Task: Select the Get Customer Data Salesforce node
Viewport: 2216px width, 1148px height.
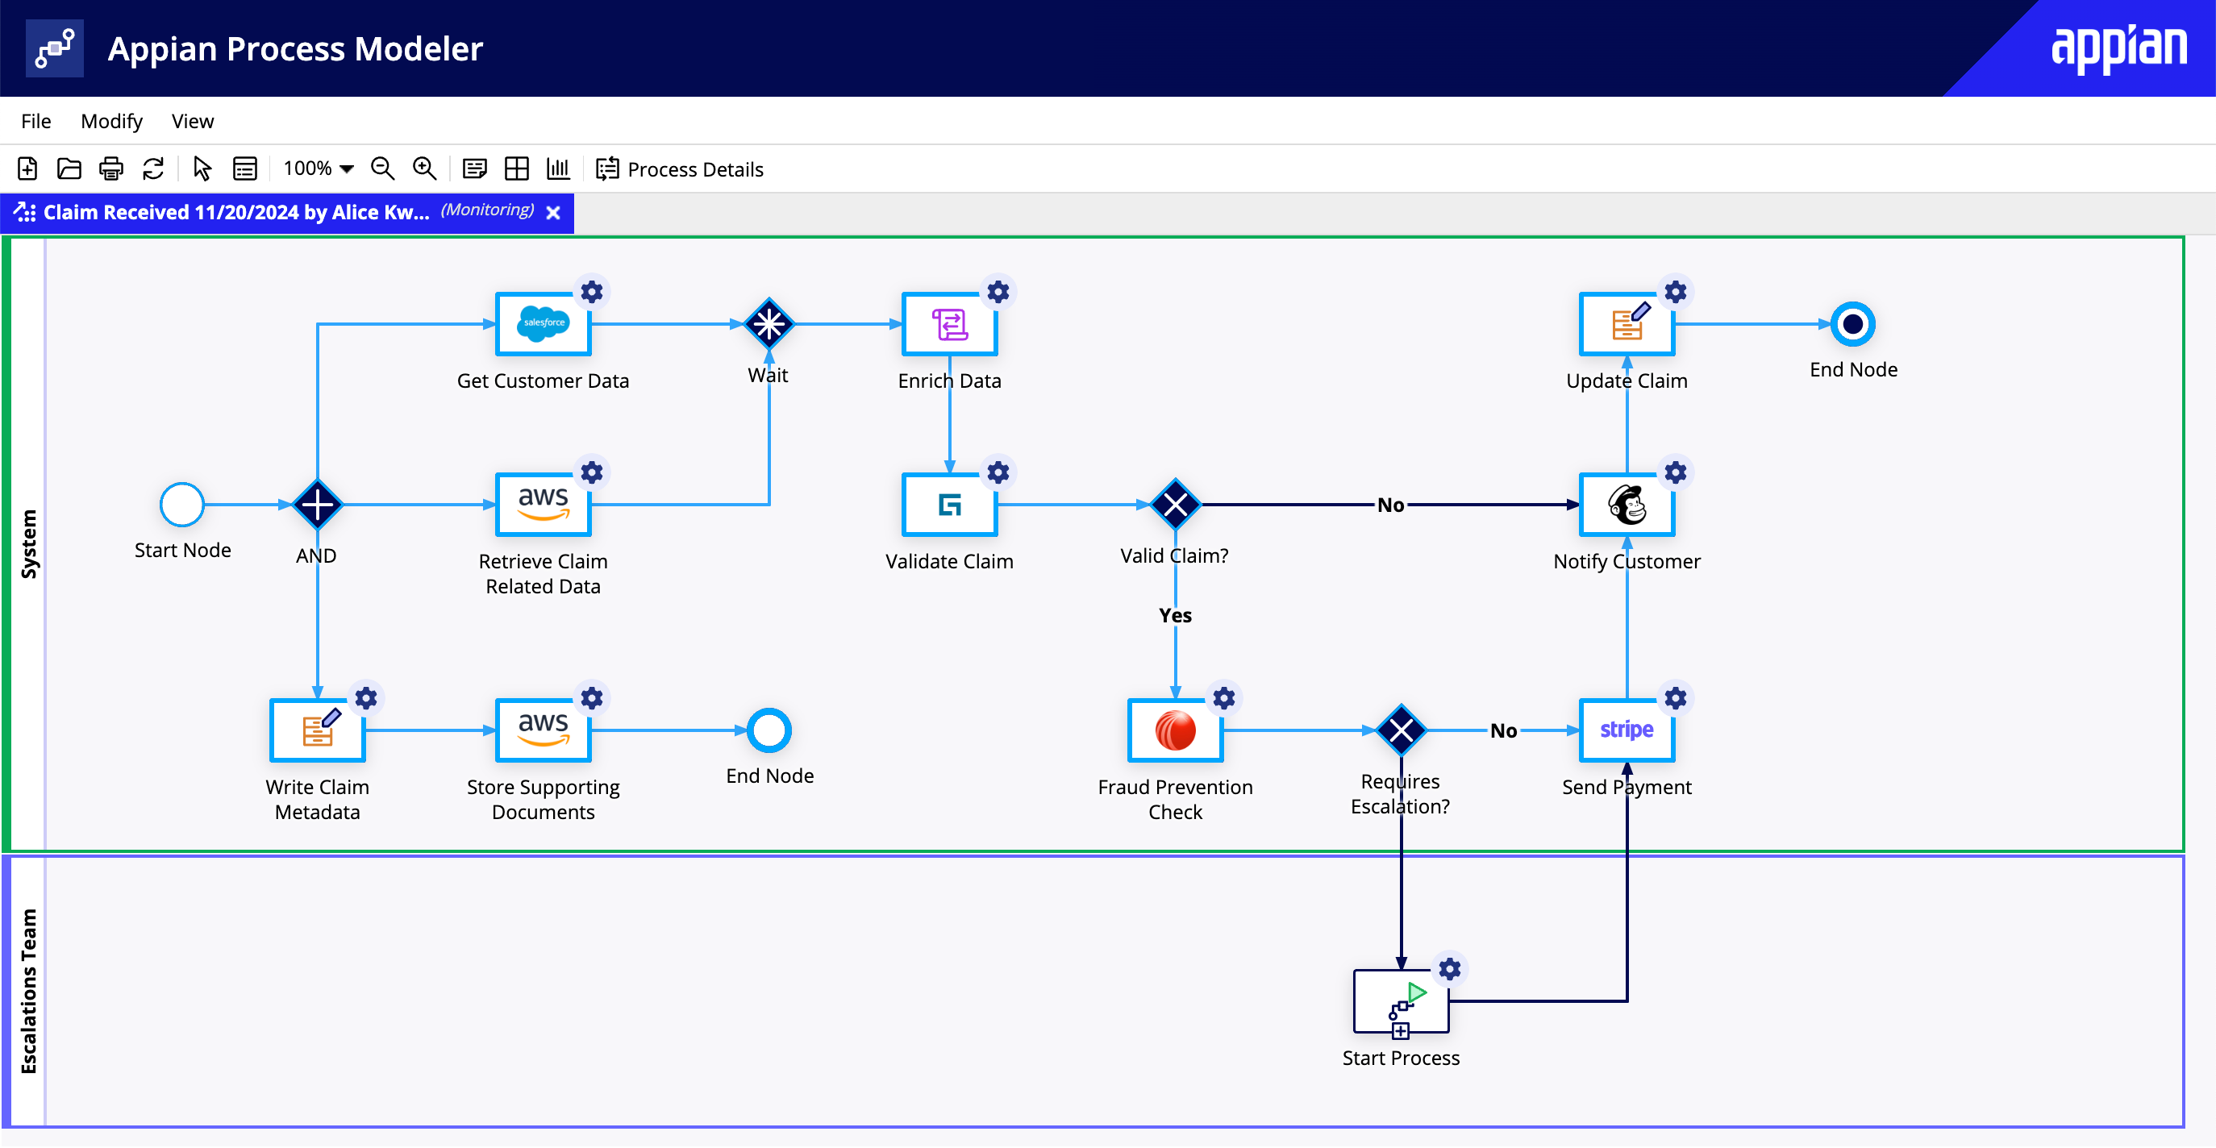Action: point(544,324)
